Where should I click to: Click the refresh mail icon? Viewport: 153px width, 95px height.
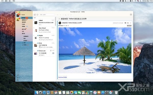point(37,15)
